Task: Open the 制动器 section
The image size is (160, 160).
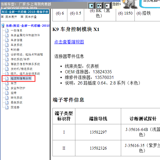Action: pos(15,50)
